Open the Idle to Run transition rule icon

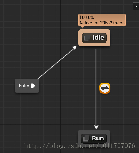pos(105,88)
